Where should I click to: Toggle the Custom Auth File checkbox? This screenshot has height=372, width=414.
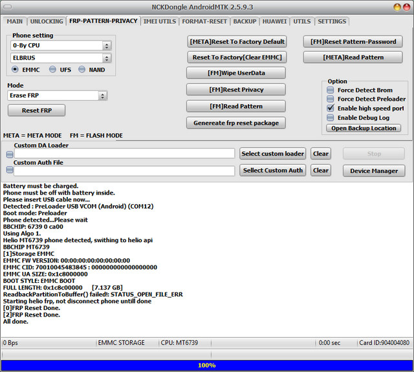tap(10, 170)
